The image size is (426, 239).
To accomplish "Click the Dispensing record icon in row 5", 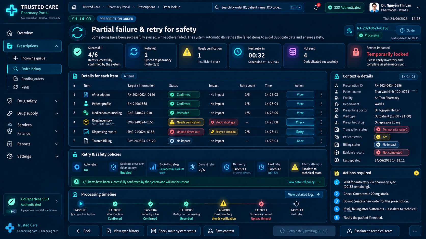I will pyautogui.click(x=86, y=132).
